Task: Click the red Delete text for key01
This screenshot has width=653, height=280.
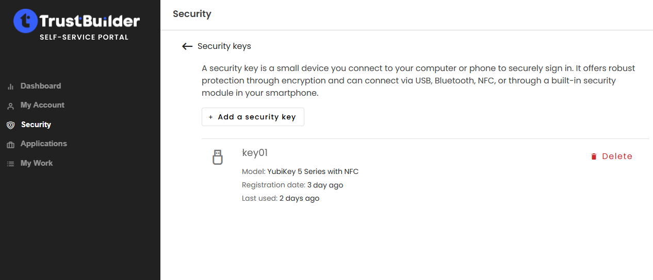Action: click(x=617, y=156)
